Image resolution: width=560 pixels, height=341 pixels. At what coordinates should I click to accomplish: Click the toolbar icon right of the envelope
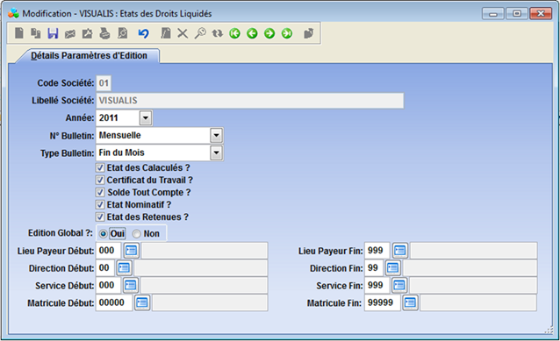pos(87,33)
